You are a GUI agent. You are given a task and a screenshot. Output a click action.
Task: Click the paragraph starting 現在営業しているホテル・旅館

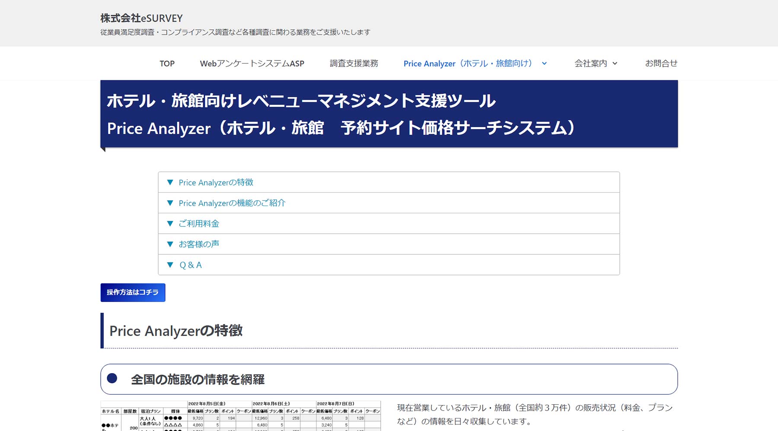tap(535, 414)
